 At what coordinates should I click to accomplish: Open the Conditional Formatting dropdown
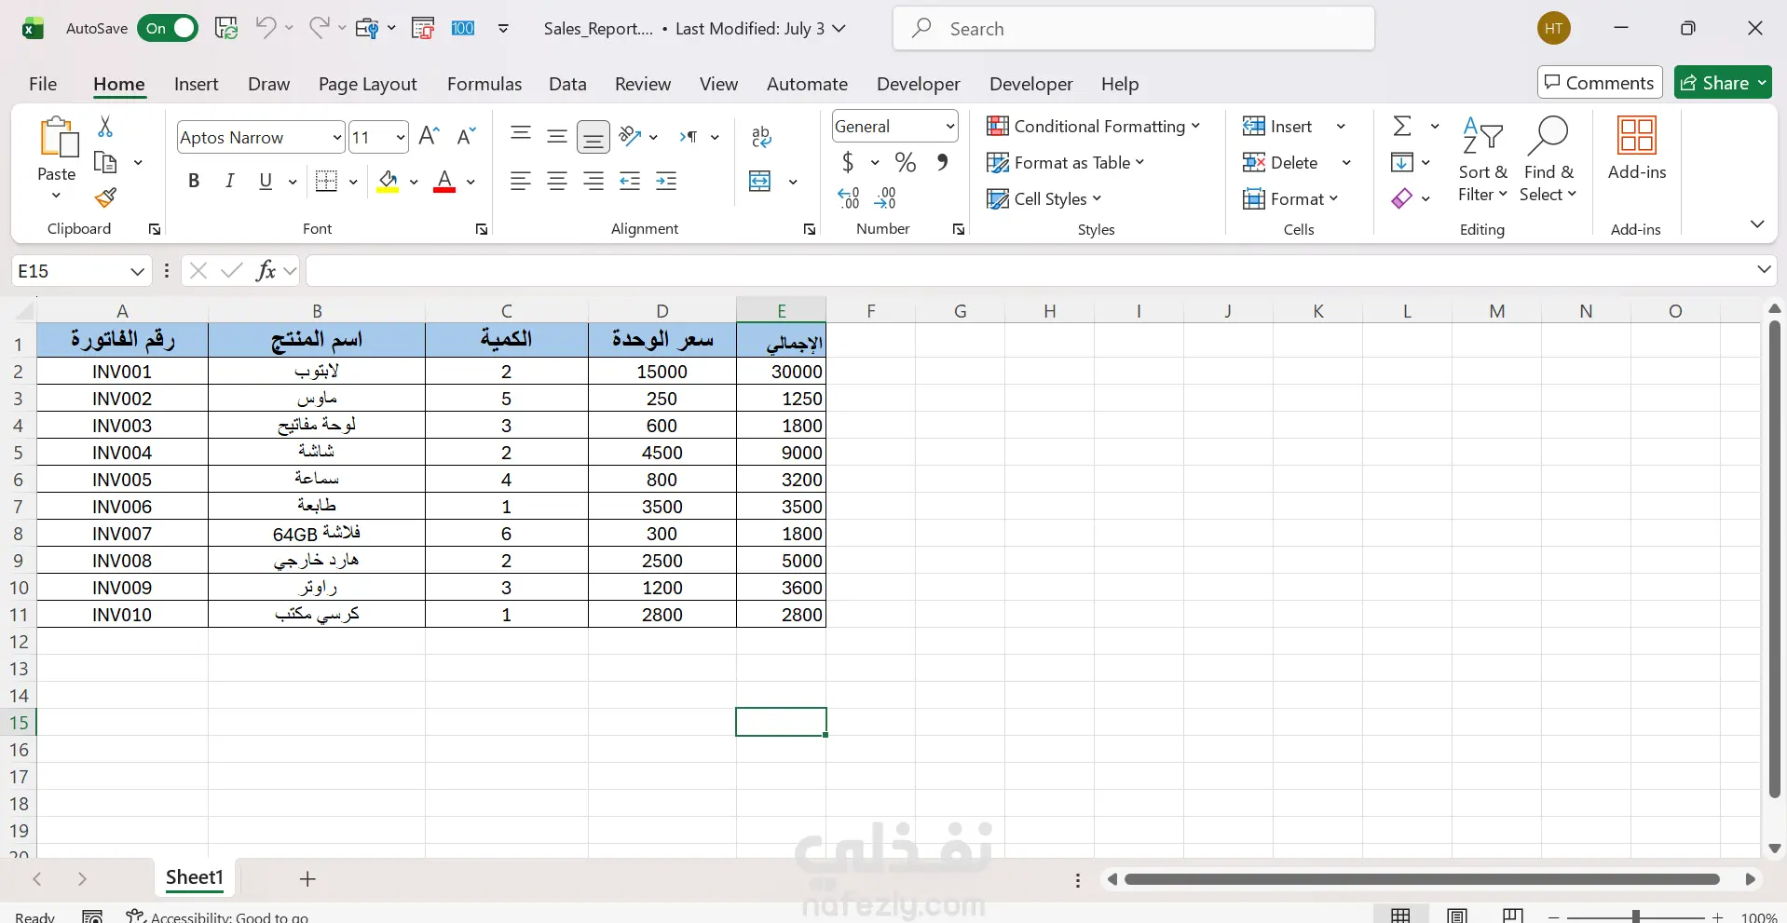(x=1093, y=126)
